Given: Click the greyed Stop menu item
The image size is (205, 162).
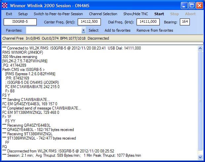Looking at the screenshot, I should click(x=174, y=14).
